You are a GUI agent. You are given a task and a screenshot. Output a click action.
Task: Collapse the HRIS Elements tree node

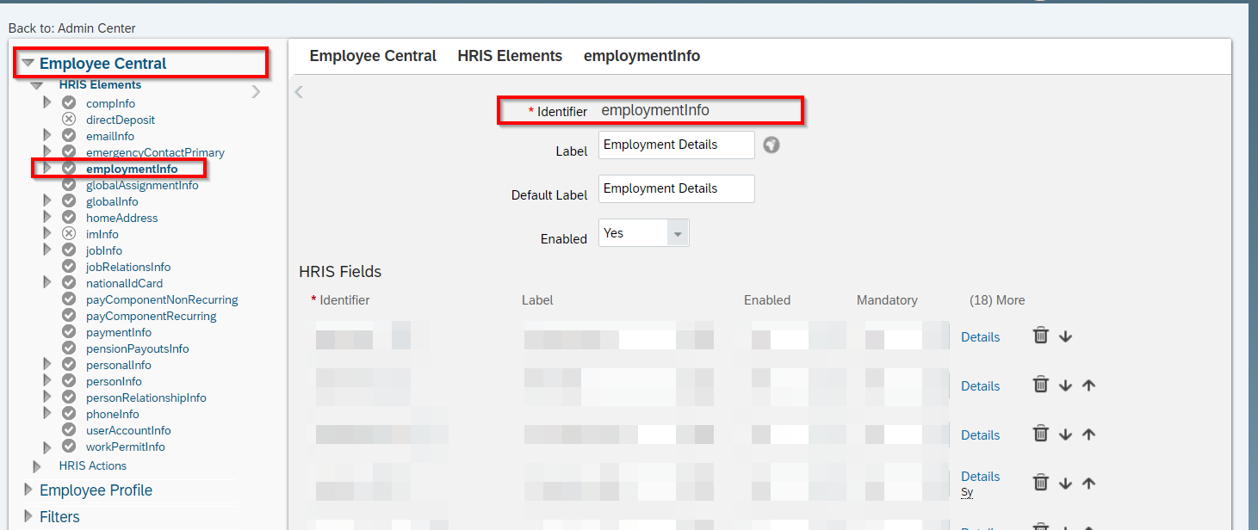(36, 85)
